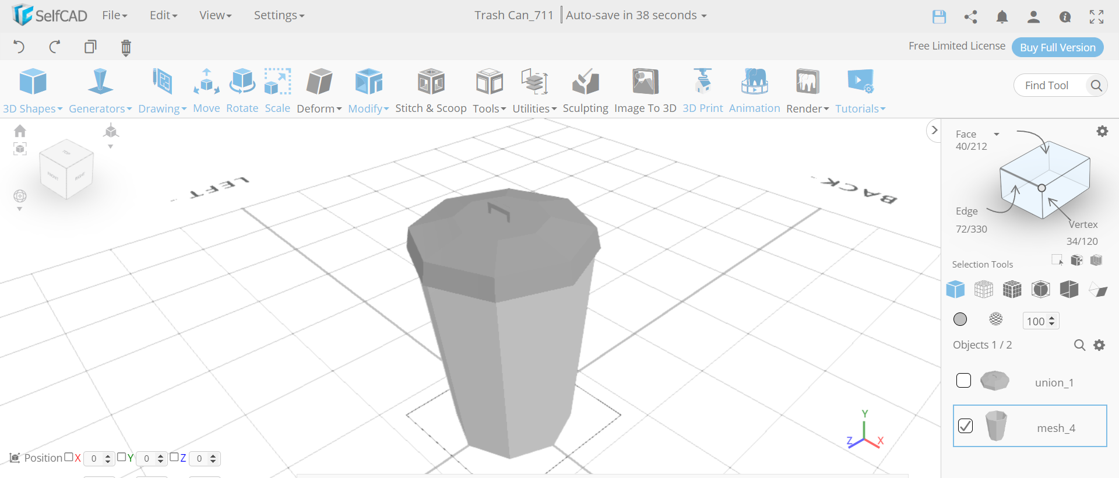The height and width of the screenshot is (478, 1119).
Task: Select the Move tool
Action: (206, 91)
